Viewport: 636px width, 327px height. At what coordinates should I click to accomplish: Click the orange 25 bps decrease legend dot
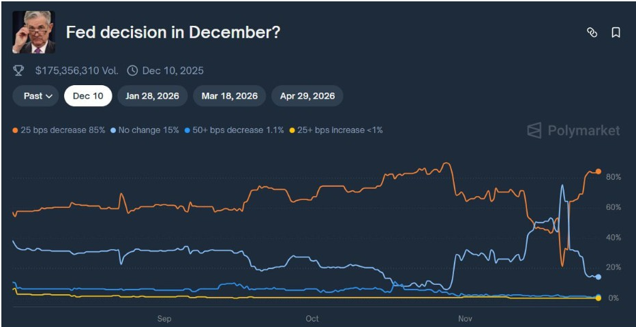[x=15, y=130]
